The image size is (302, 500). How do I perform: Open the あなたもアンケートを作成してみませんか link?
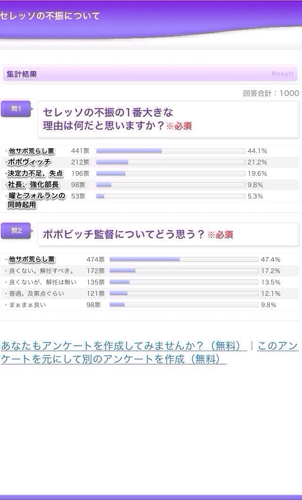tap(124, 346)
